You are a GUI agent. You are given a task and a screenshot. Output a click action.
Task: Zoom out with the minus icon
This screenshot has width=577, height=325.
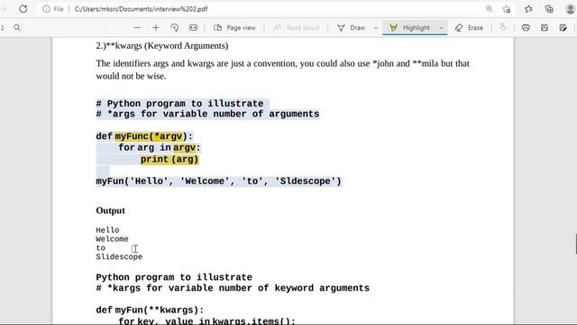pyautogui.click(x=137, y=28)
